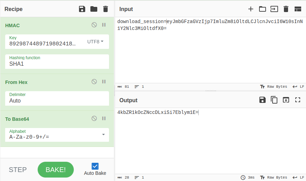The width and height of the screenshot is (306, 181).
Task: Save the current recipe
Action: point(82,9)
